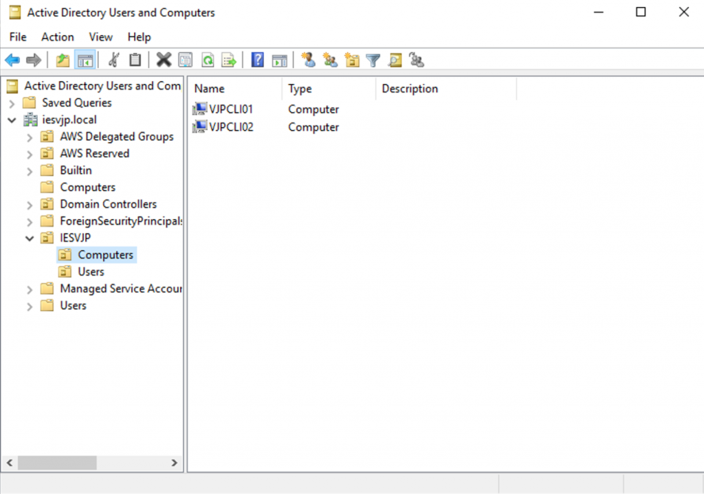Select the VJPCLI01 computer entry
This screenshot has height=494, width=704.
231,109
